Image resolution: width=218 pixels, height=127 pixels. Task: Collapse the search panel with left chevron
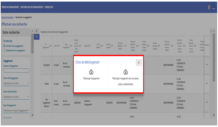[37, 31]
